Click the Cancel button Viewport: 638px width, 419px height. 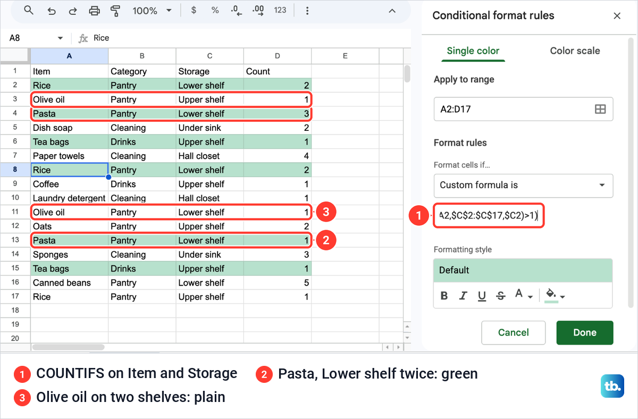pos(513,333)
